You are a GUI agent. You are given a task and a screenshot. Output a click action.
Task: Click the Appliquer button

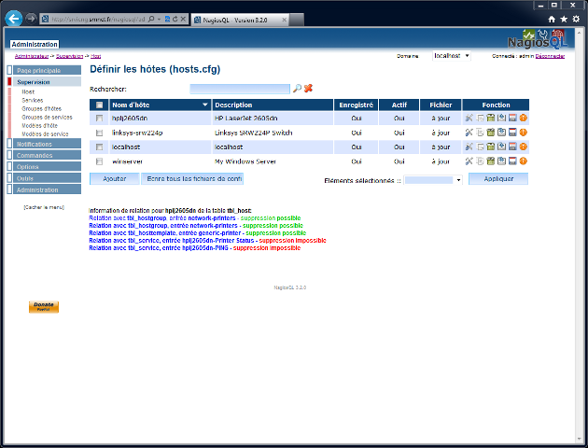point(497,178)
